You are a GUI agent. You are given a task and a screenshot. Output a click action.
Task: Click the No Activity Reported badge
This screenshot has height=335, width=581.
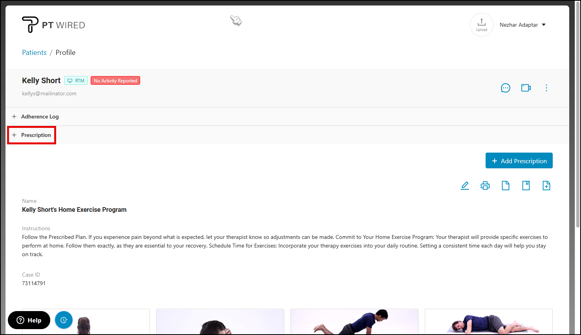click(x=115, y=80)
